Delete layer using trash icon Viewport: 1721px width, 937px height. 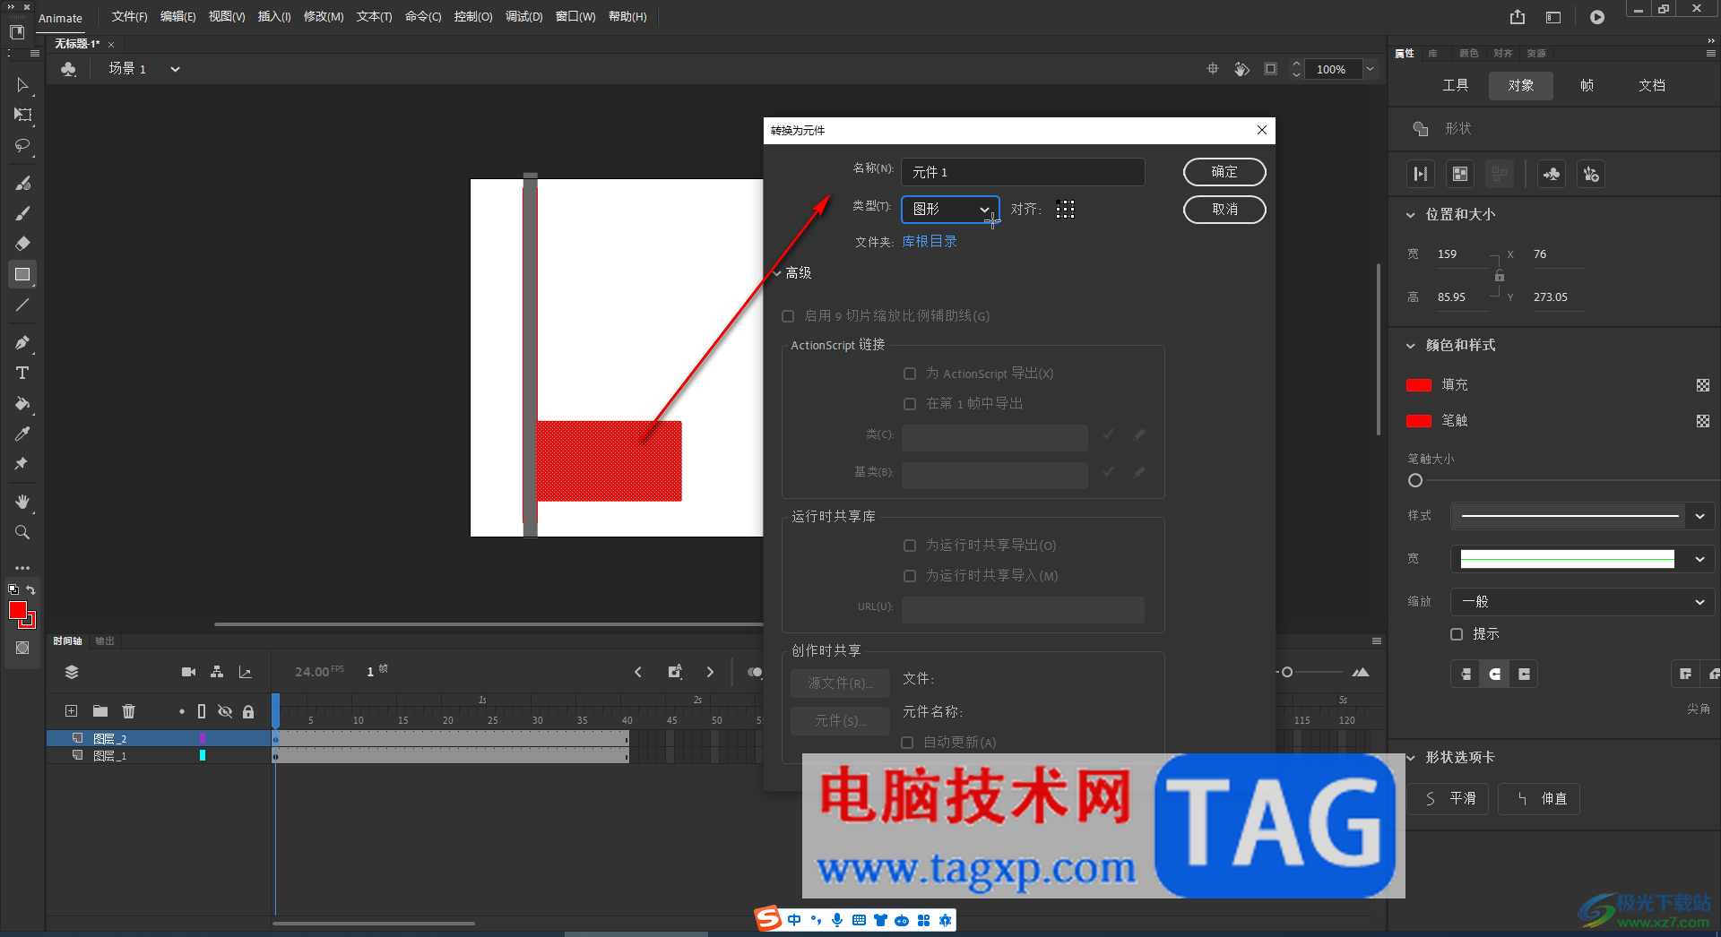click(128, 711)
